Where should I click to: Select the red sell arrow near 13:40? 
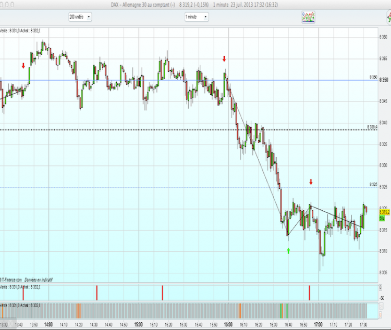click(23, 66)
